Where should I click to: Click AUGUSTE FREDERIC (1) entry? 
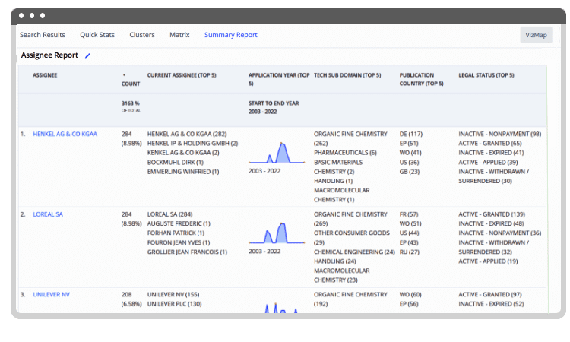[179, 224]
